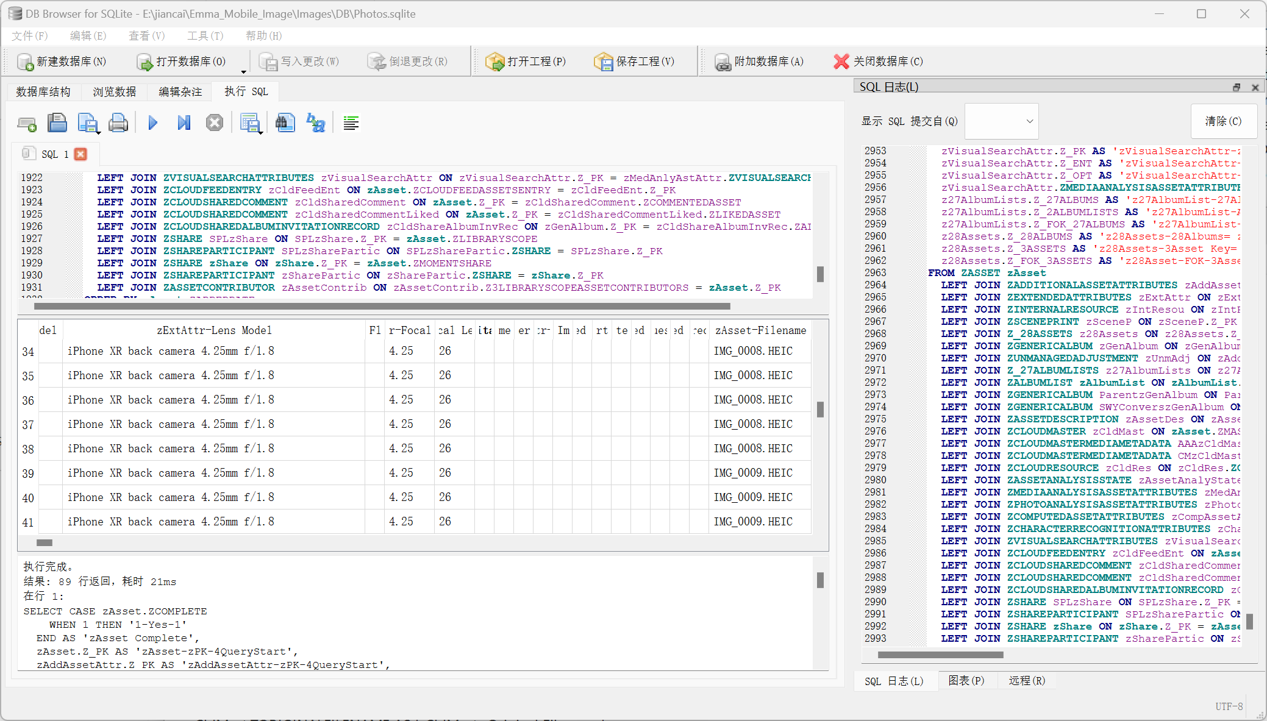Print the SQL editor contents
This screenshot has width=1267, height=721.
[118, 123]
